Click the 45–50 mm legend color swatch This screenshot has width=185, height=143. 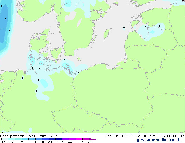point(86,139)
